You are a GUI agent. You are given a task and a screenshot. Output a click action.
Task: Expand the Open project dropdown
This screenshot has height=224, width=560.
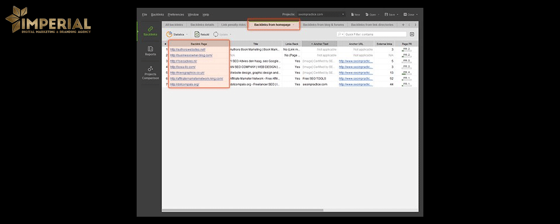click(379, 14)
